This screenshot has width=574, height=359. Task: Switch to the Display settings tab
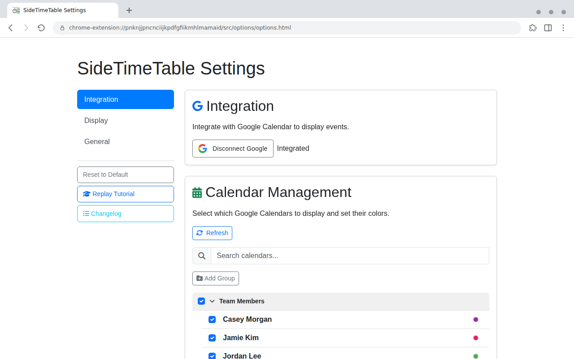click(x=126, y=120)
